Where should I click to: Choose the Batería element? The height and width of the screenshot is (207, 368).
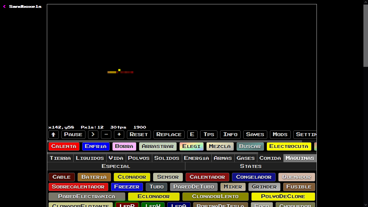(x=94, y=177)
